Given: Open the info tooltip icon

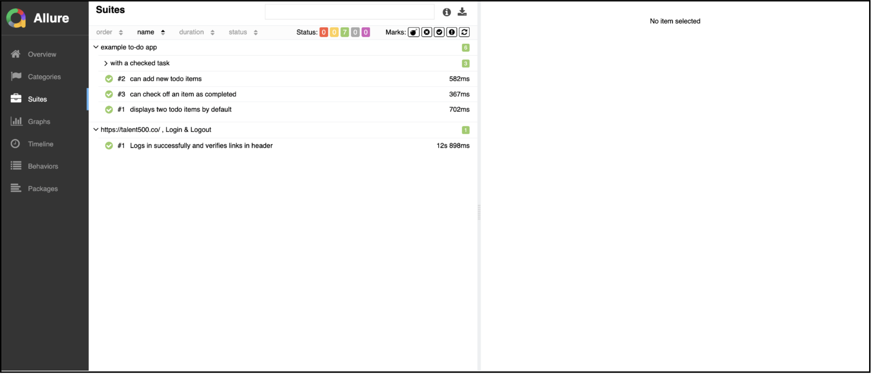Looking at the screenshot, I should click(447, 12).
